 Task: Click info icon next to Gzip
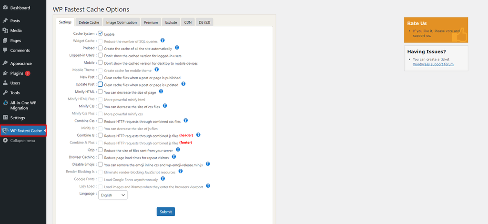click(x=178, y=149)
